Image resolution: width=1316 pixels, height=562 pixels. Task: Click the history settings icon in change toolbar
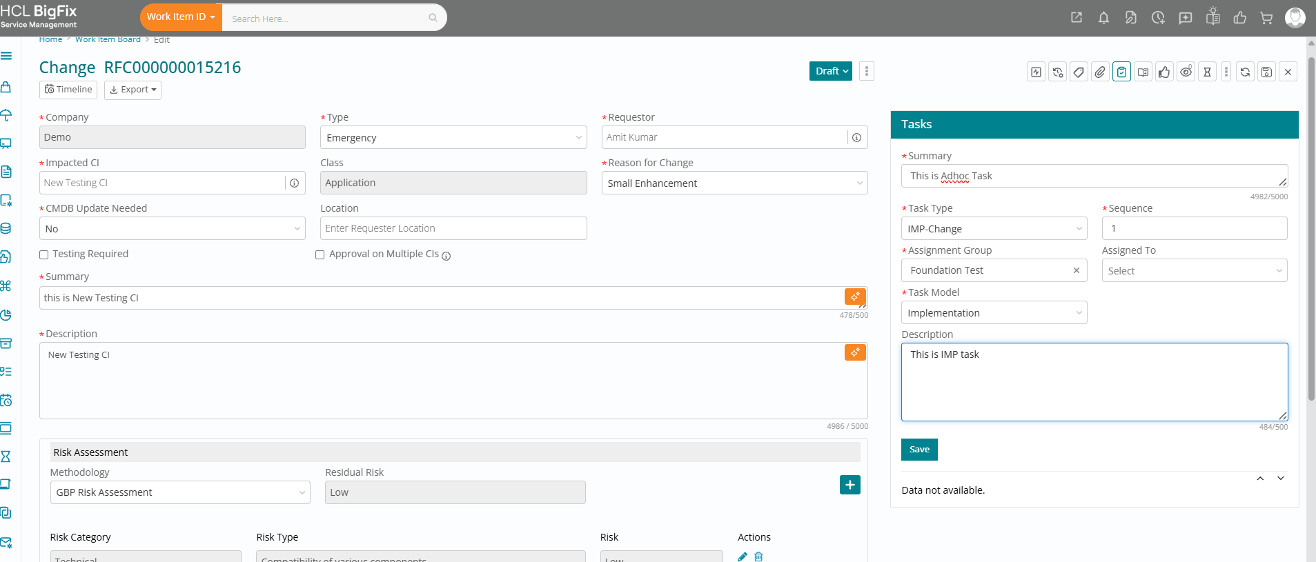(x=1057, y=72)
